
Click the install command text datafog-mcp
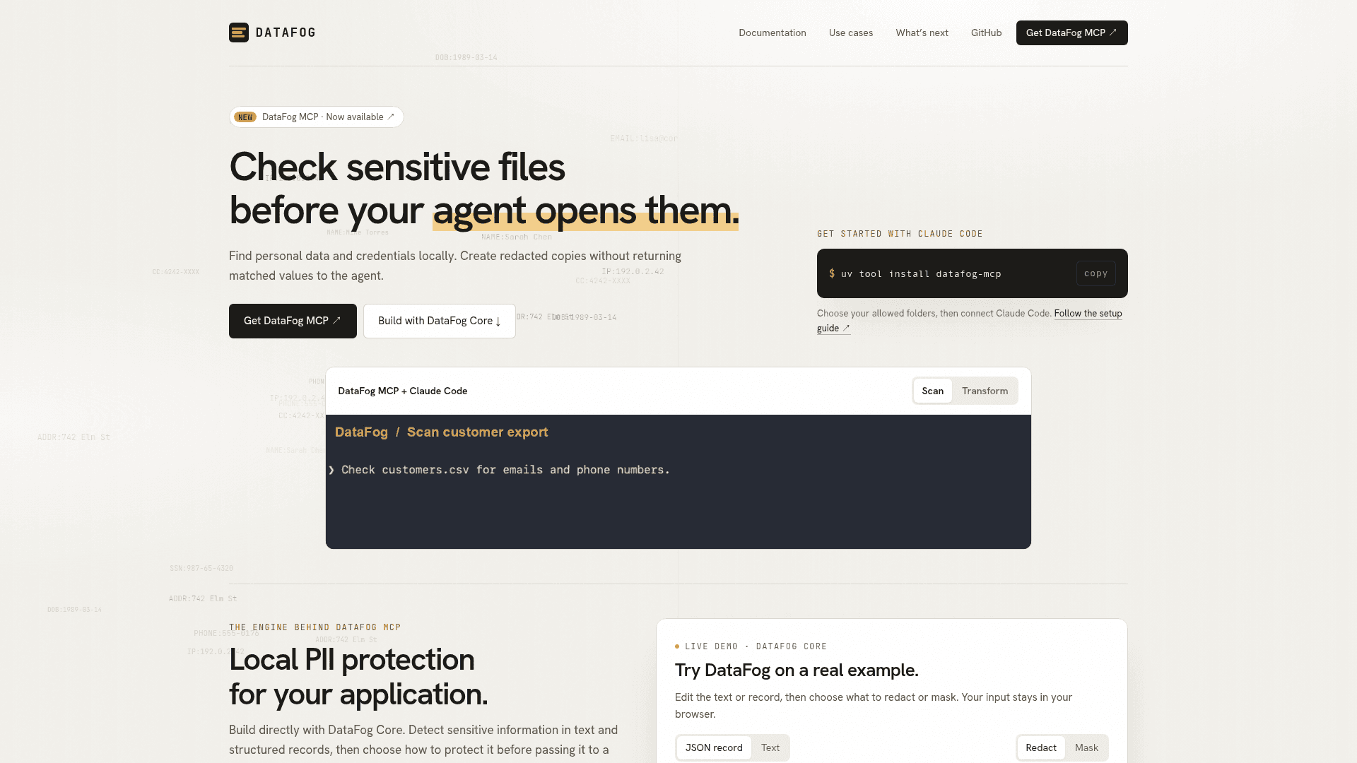tap(921, 273)
